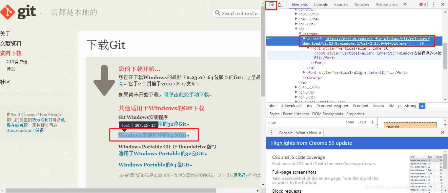Image resolution: width=448 pixels, height=193 pixels.
Task: Close the DevTools panel with the X
Action: click(x=443, y=5)
